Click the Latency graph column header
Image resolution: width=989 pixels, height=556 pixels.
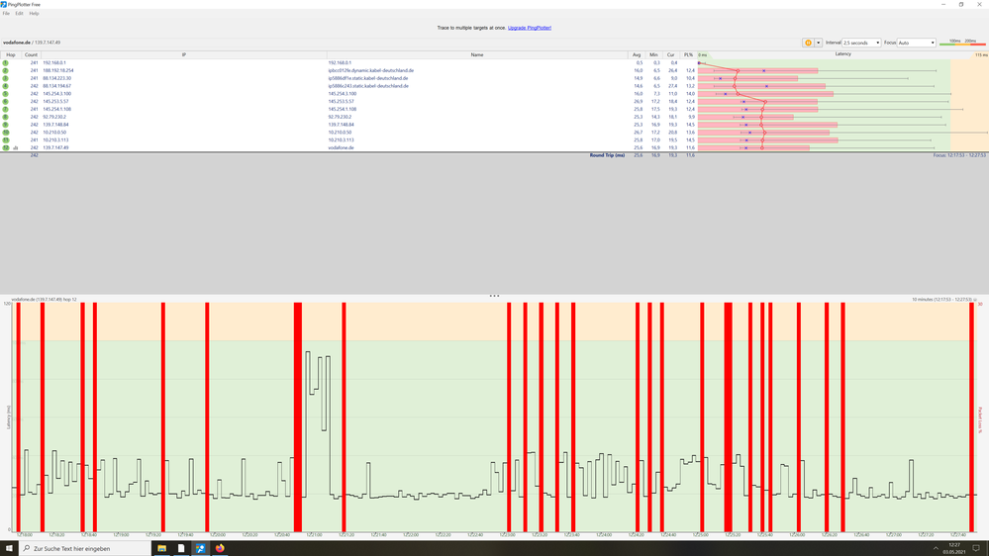(x=842, y=54)
